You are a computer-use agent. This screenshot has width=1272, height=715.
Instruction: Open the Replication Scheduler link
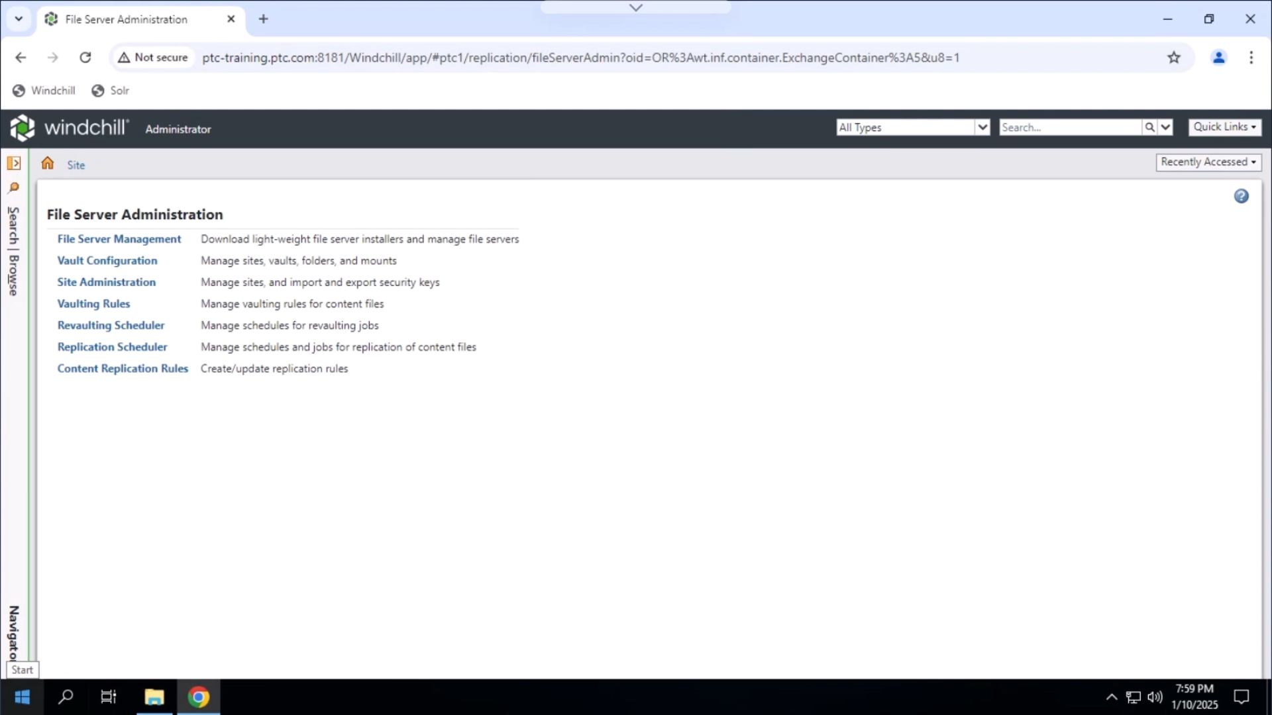click(112, 347)
